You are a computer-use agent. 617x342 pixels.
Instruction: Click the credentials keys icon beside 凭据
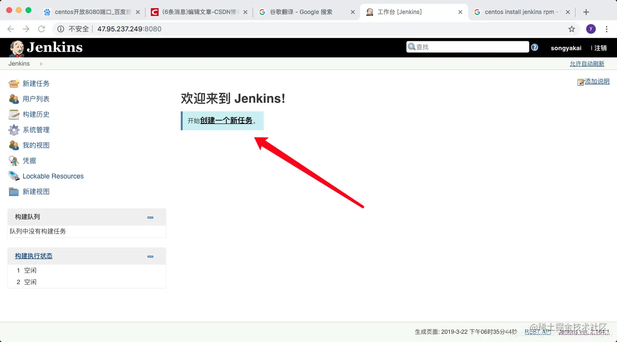pyautogui.click(x=14, y=161)
